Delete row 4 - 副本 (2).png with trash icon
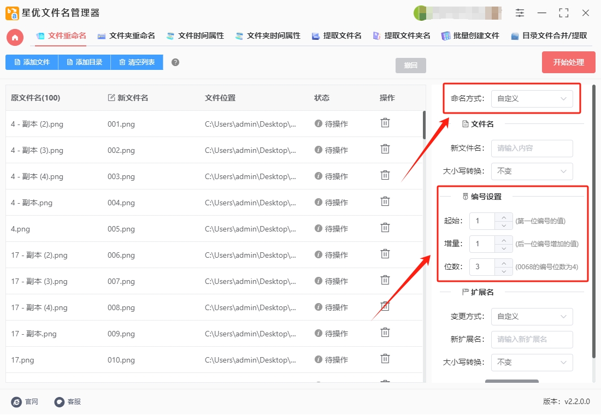Screen dimensions: 601x415 coord(385,123)
